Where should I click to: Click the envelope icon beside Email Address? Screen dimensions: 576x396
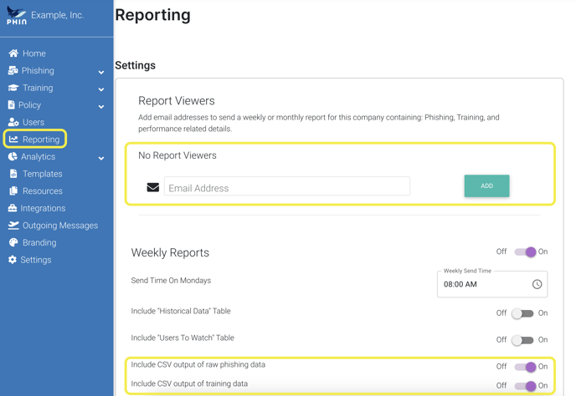pyautogui.click(x=153, y=187)
